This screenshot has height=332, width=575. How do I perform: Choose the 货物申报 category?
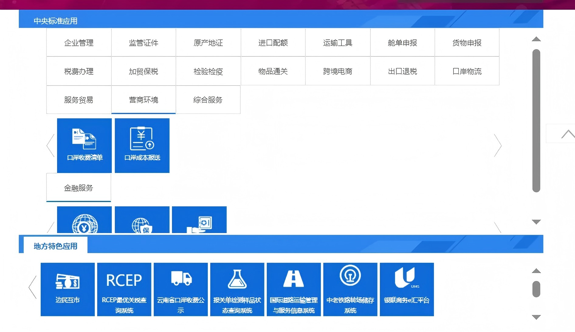(467, 43)
